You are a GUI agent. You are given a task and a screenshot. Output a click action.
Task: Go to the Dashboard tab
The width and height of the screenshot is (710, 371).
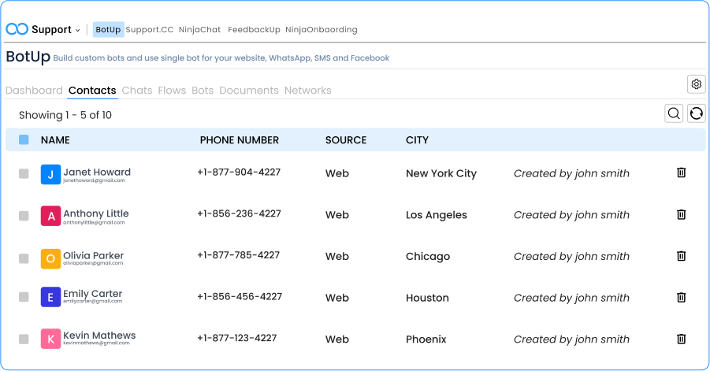pyautogui.click(x=34, y=91)
